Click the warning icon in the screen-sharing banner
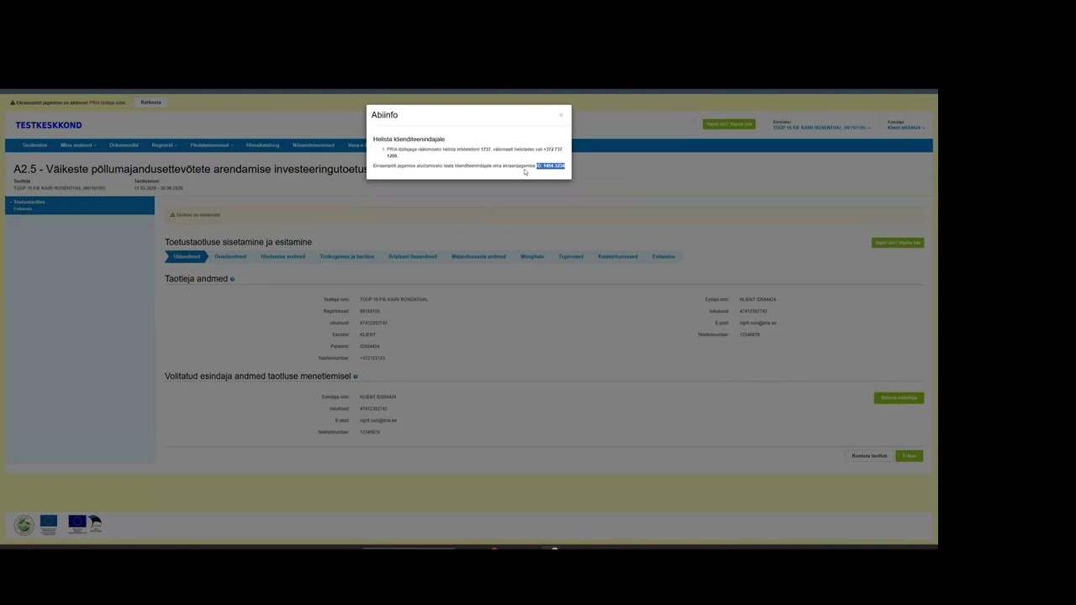The image size is (1076, 605). 13,103
